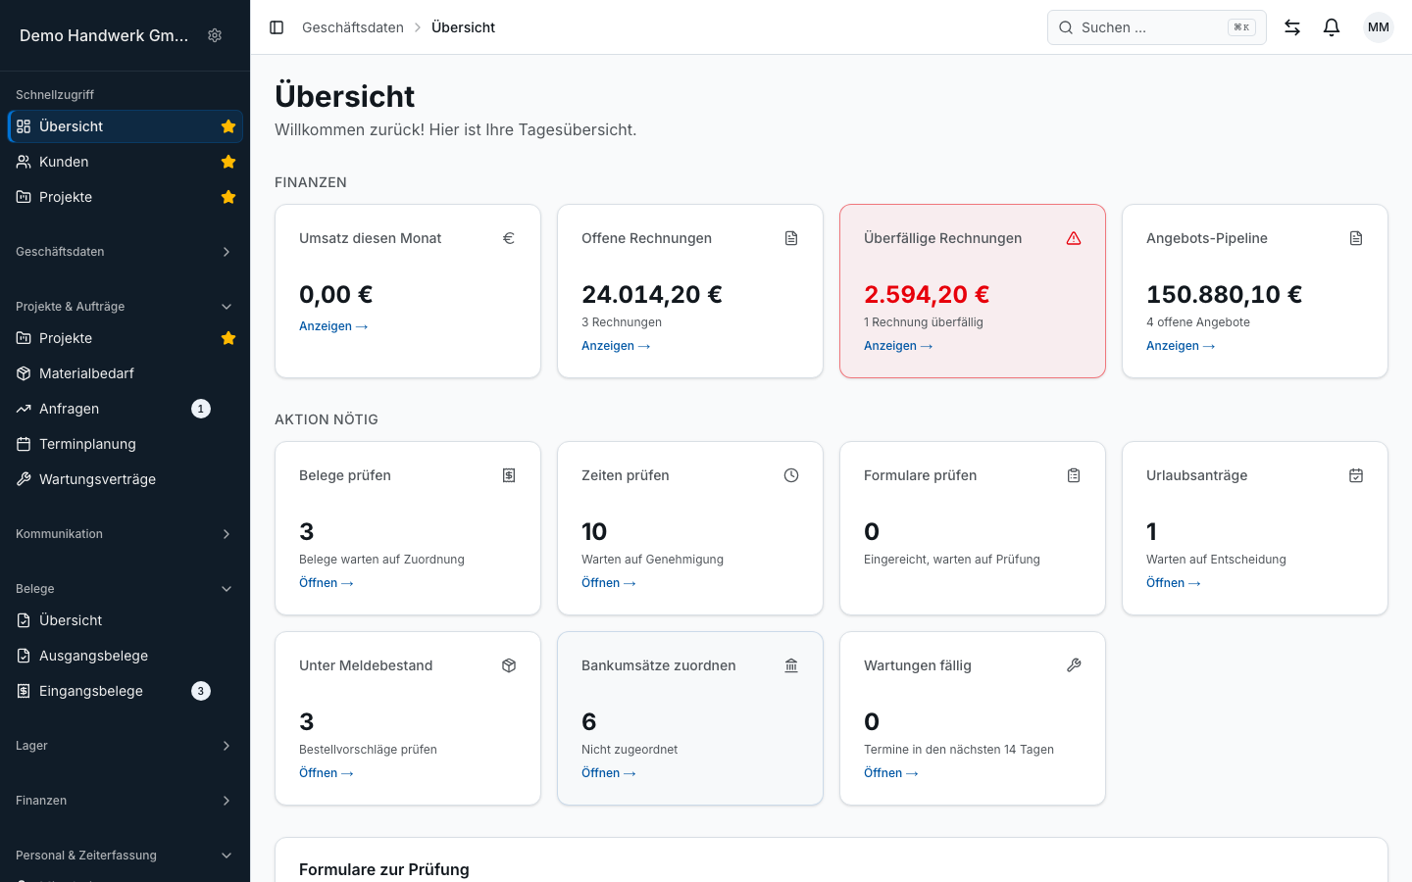The width and height of the screenshot is (1412, 882).
Task: Open notifications bell
Action: [x=1332, y=27]
